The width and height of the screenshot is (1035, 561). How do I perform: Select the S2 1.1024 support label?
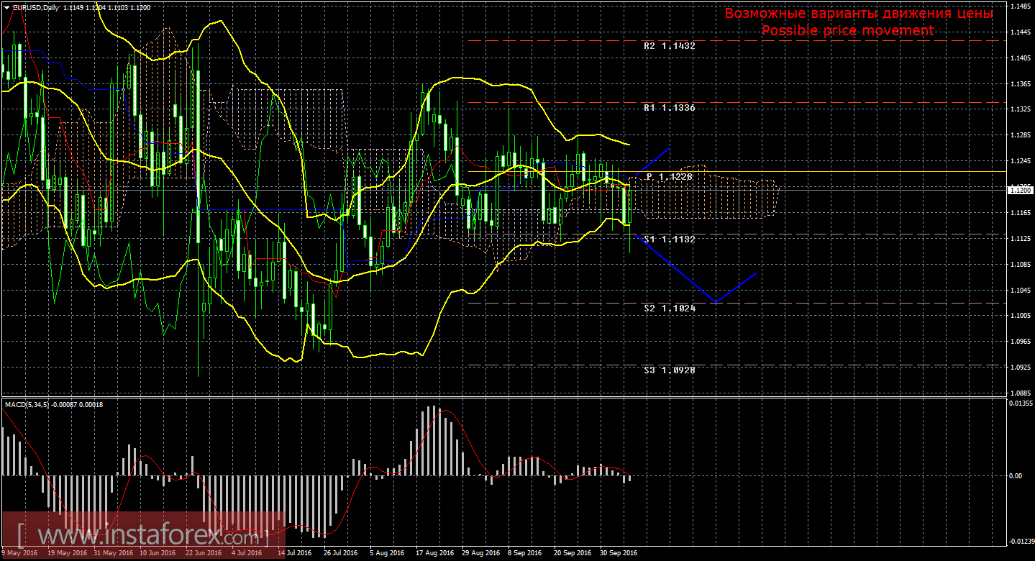coord(670,308)
